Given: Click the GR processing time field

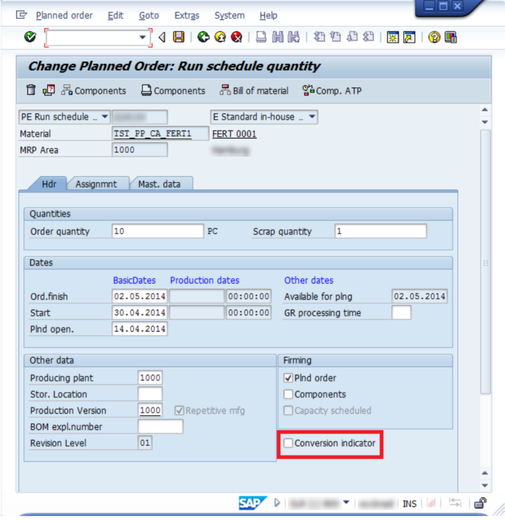Looking at the screenshot, I should click(401, 313).
